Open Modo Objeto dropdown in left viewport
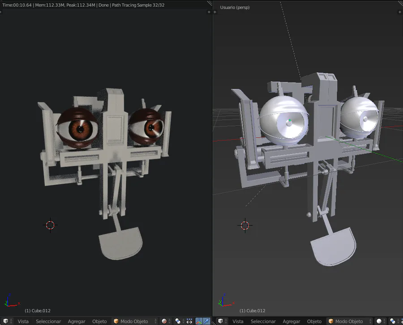The image size is (403, 325). (x=135, y=321)
